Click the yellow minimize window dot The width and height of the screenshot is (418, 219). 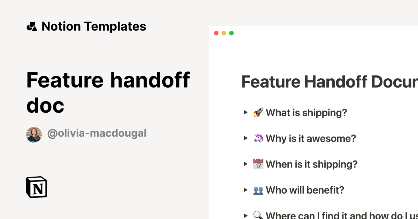[x=224, y=33]
